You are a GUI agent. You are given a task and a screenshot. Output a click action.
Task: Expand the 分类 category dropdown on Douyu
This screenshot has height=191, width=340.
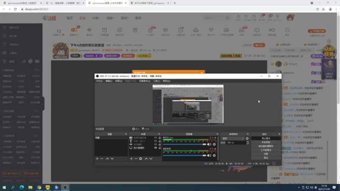click(x=96, y=18)
